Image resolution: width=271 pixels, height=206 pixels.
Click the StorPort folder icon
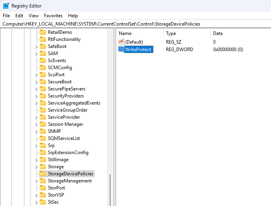[x=43, y=188]
